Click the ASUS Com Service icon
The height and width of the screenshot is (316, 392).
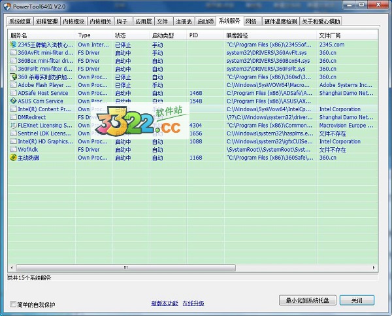pyautogui.click(x=13, y=101)
